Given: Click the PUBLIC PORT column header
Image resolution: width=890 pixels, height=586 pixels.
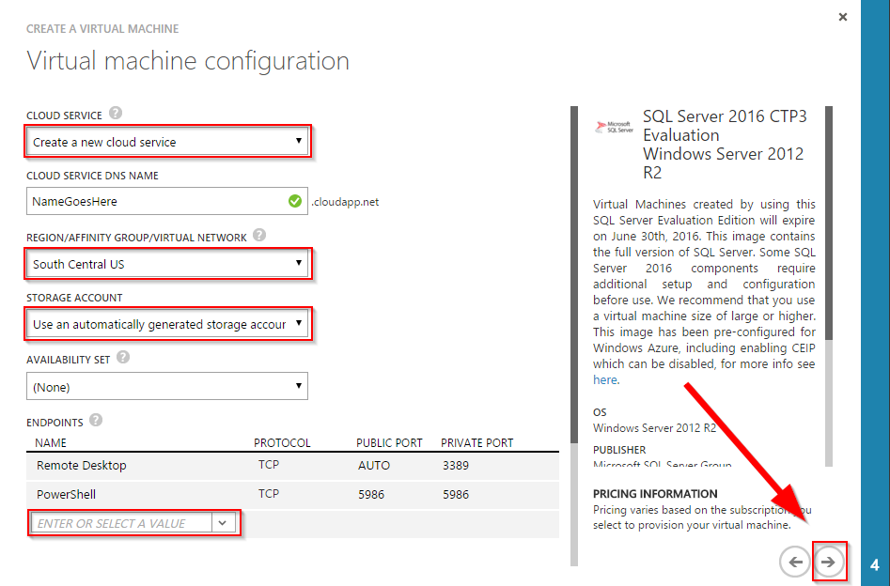Looking at the screenshot, I should point(389,443).
